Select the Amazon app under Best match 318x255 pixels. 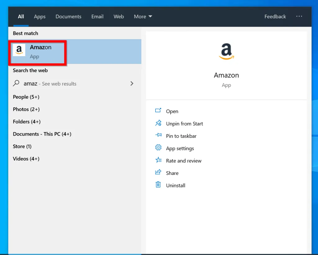click(40, 51)
